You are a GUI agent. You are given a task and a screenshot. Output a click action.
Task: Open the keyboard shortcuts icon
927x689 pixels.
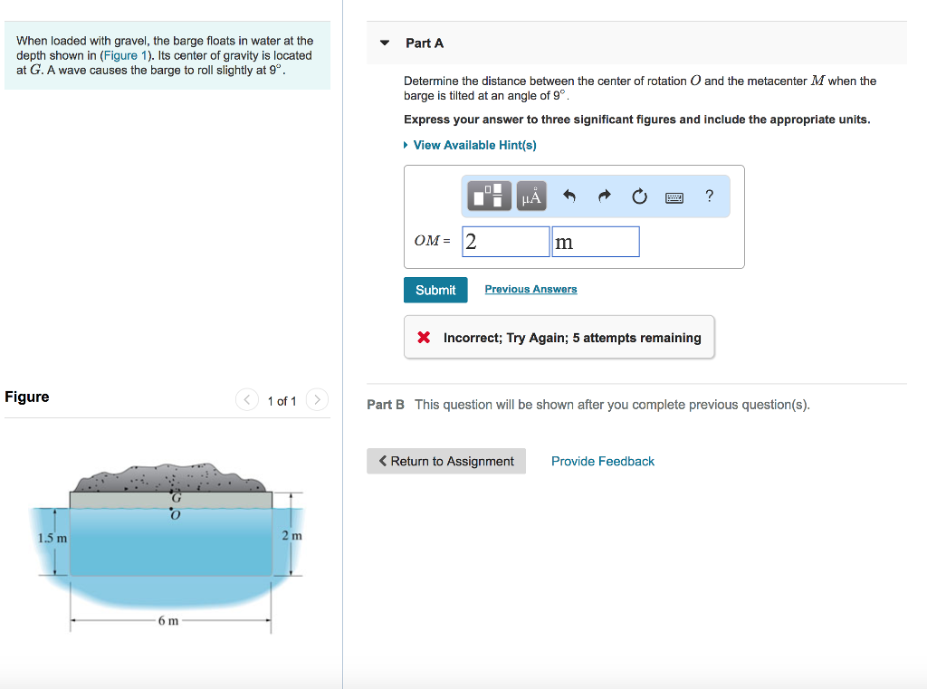tap(674, 196)
